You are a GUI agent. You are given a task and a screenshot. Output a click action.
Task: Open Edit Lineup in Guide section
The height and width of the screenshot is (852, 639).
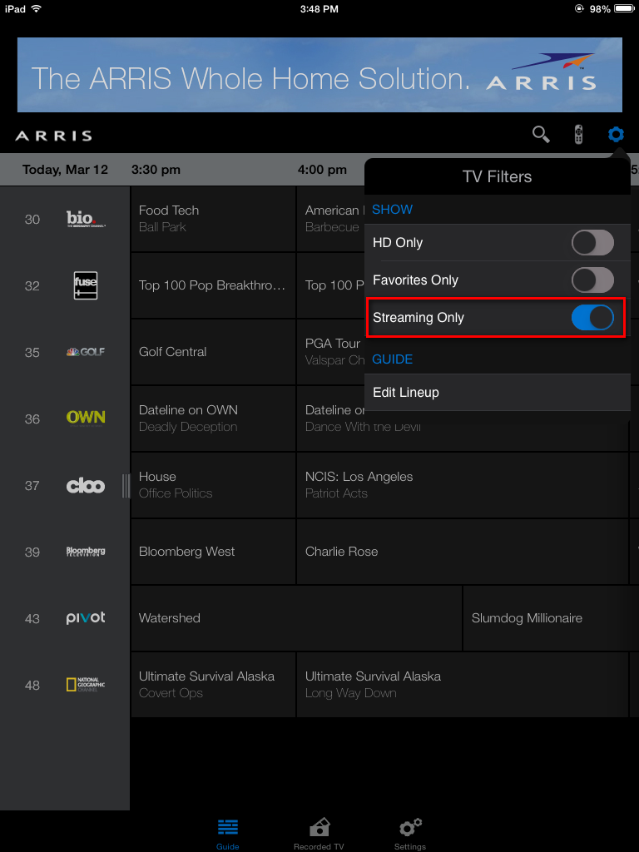[x=498, y=392]
